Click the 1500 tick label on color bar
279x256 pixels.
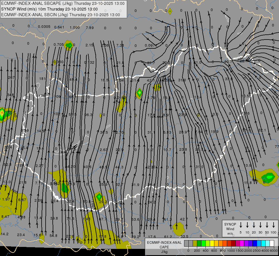tap(239, 251)
